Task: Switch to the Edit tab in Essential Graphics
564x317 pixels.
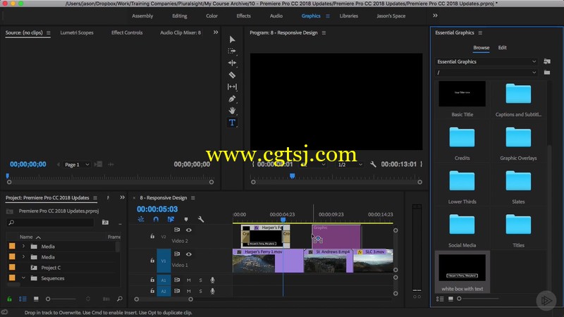Action: 502,47
